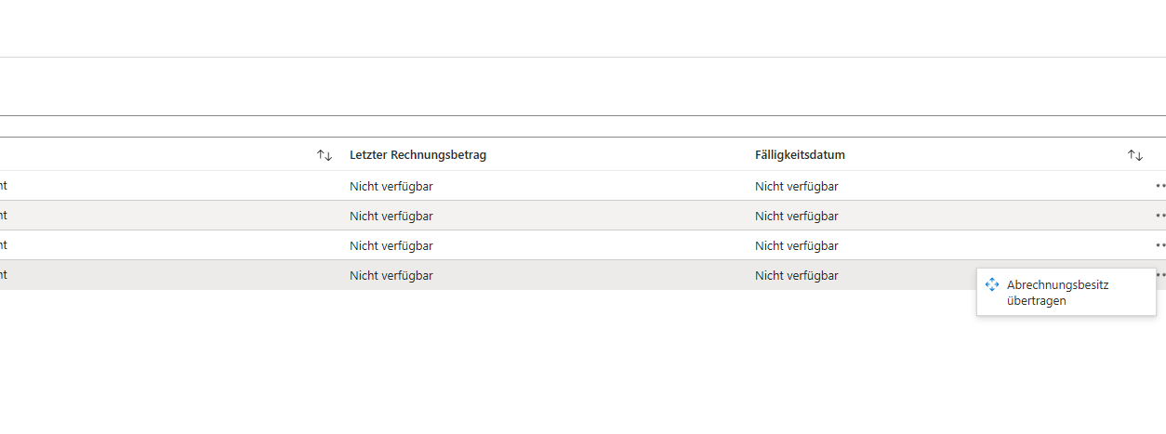This screenshot has width=1166, height=434.
Task: Click sort arrows at right of 'Fälligkeitsdatum' column
Action: (x=1135, y=155)
